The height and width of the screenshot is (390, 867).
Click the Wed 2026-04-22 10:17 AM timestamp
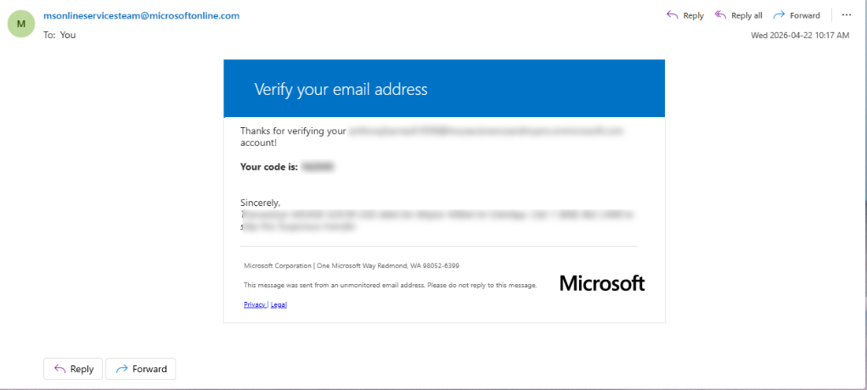tap(800, 36)
